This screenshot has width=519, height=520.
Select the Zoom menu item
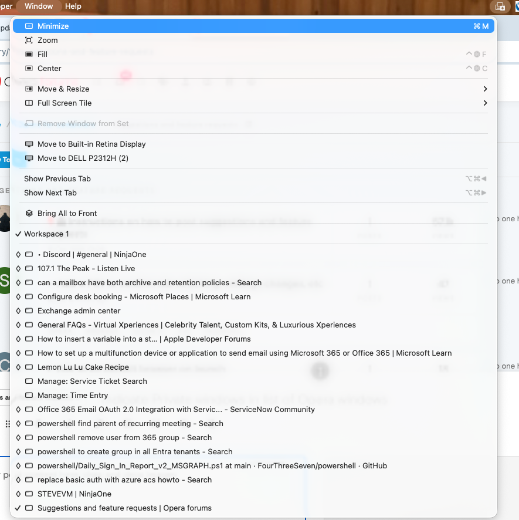pyautogui.click(x=253, y=40)
